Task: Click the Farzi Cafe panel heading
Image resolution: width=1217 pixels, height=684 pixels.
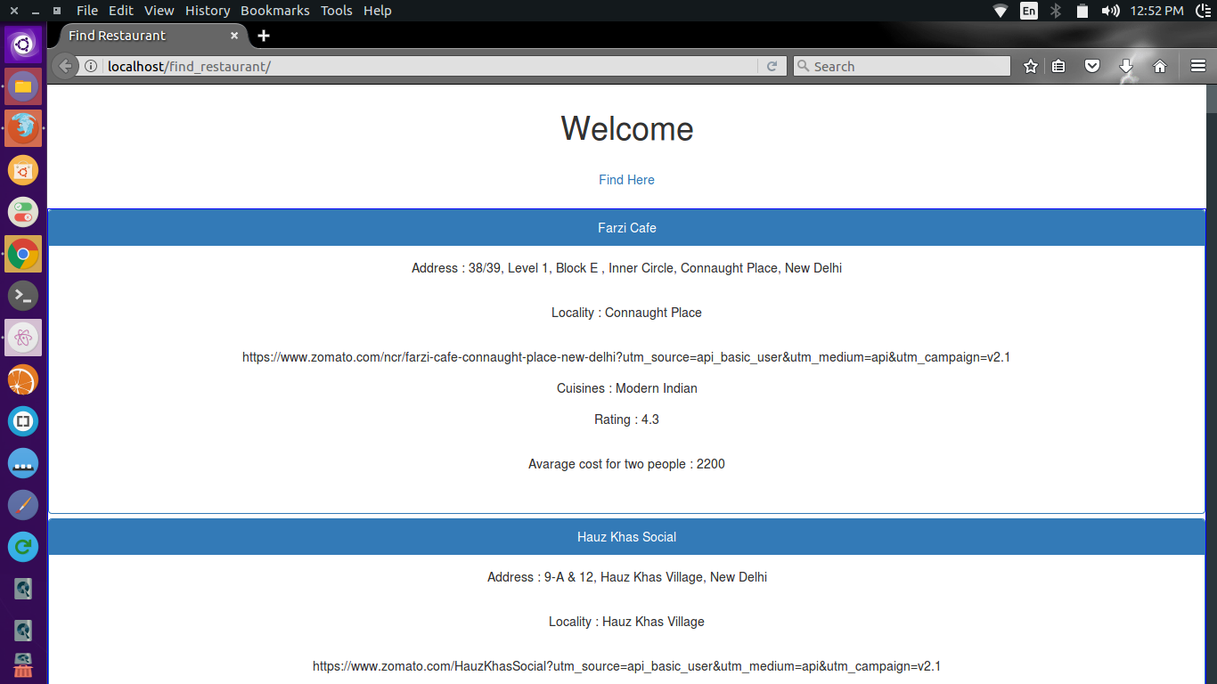Action: coord(626,228)
